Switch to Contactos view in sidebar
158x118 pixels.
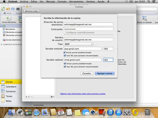click(11, 91)
